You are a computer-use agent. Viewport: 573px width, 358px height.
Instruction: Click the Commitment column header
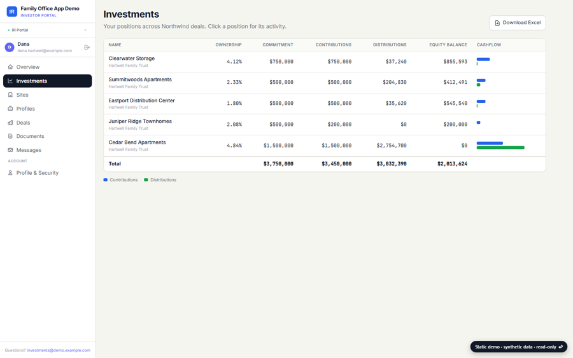pyautogui.click(x=278, y=45)
